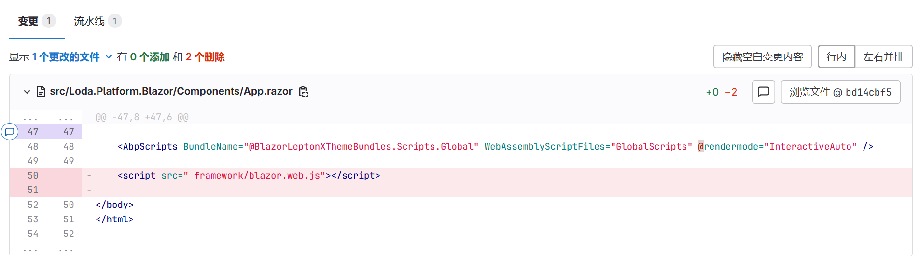Expand hidden lines above line 47

(30, 117)
